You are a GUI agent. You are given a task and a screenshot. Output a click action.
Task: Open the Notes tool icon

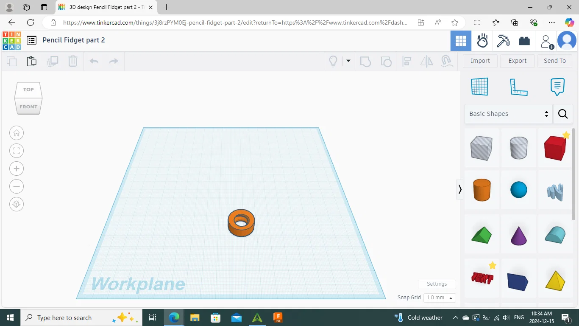tap(557, 87)
